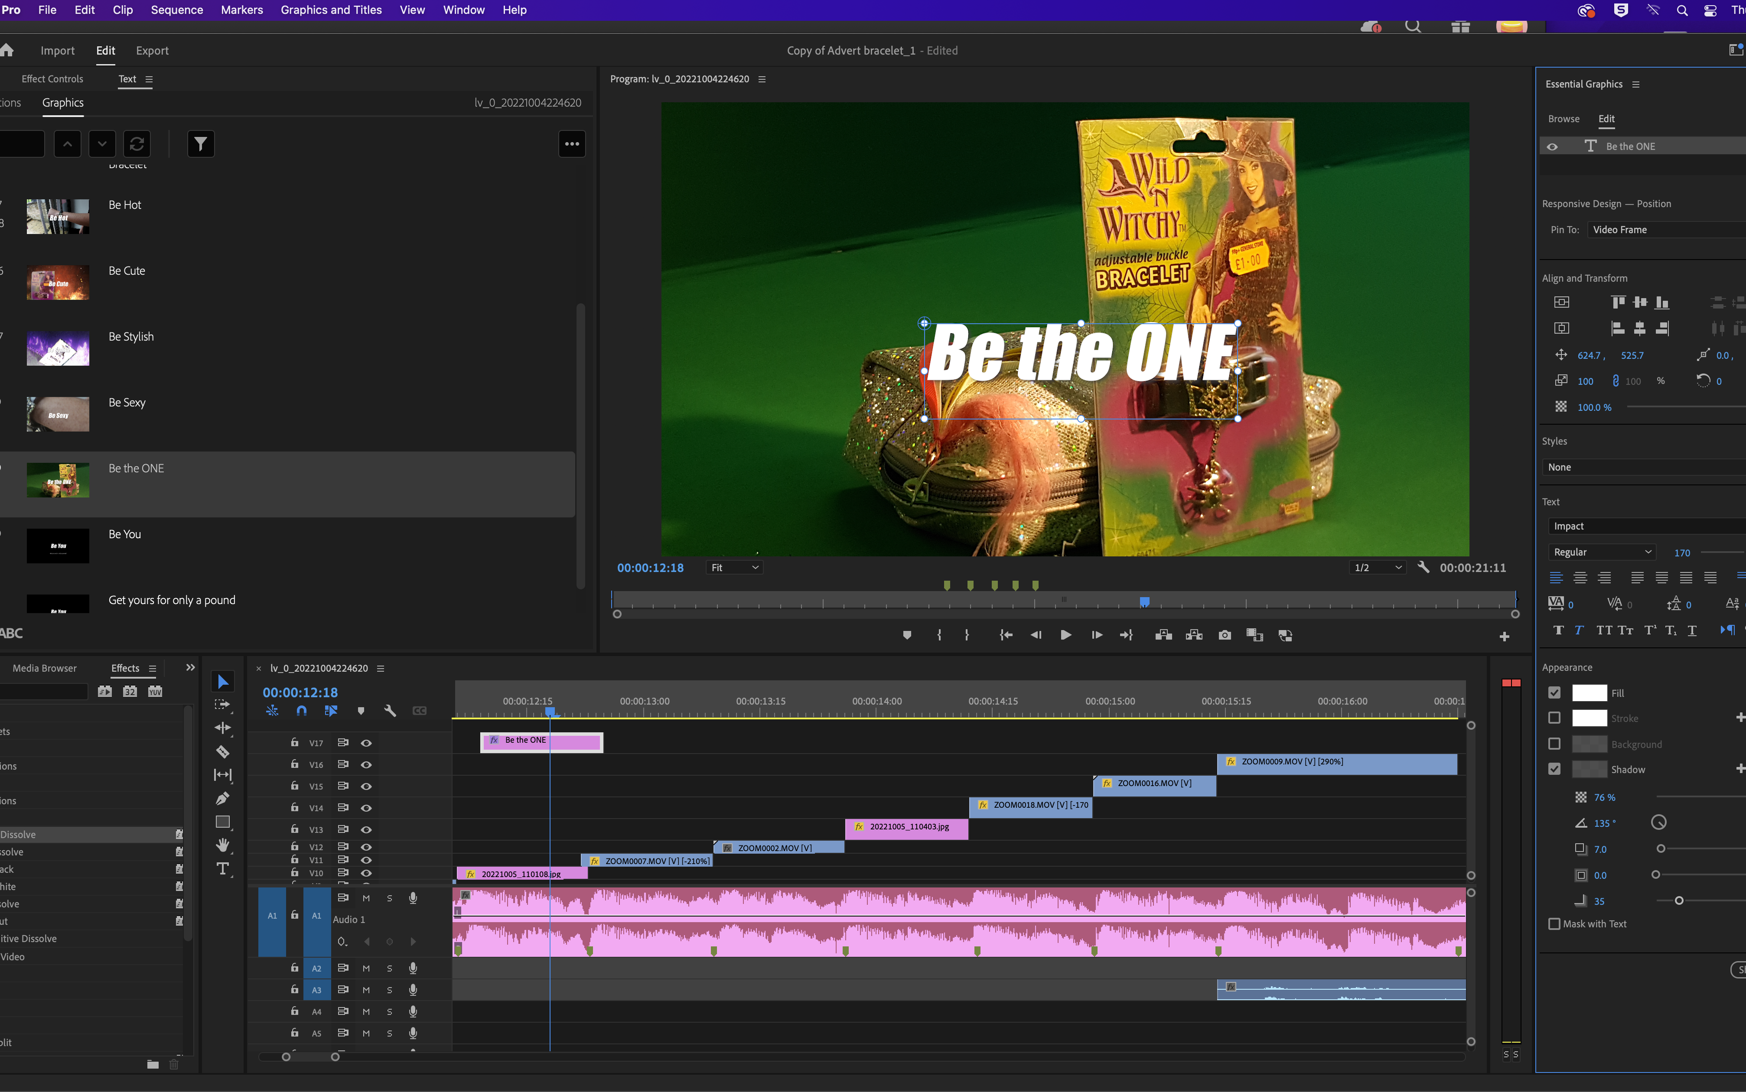Click the filter funnel icon in Text panel

point(201,144)
